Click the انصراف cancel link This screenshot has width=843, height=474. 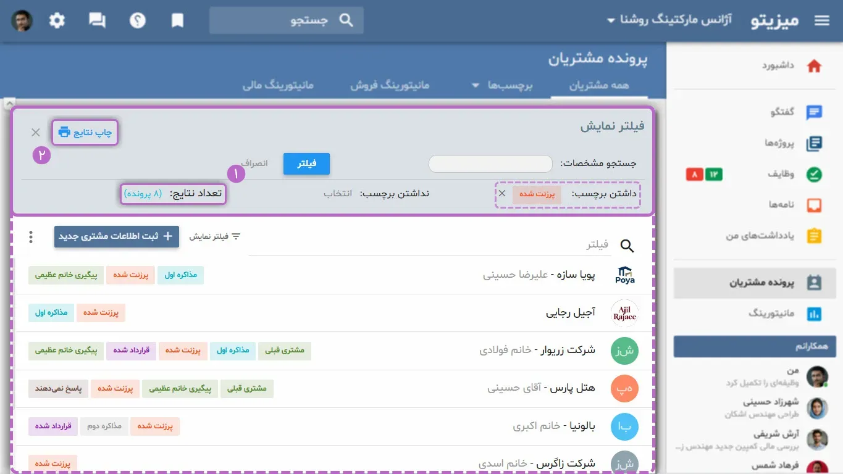click(x=254, y=164)
